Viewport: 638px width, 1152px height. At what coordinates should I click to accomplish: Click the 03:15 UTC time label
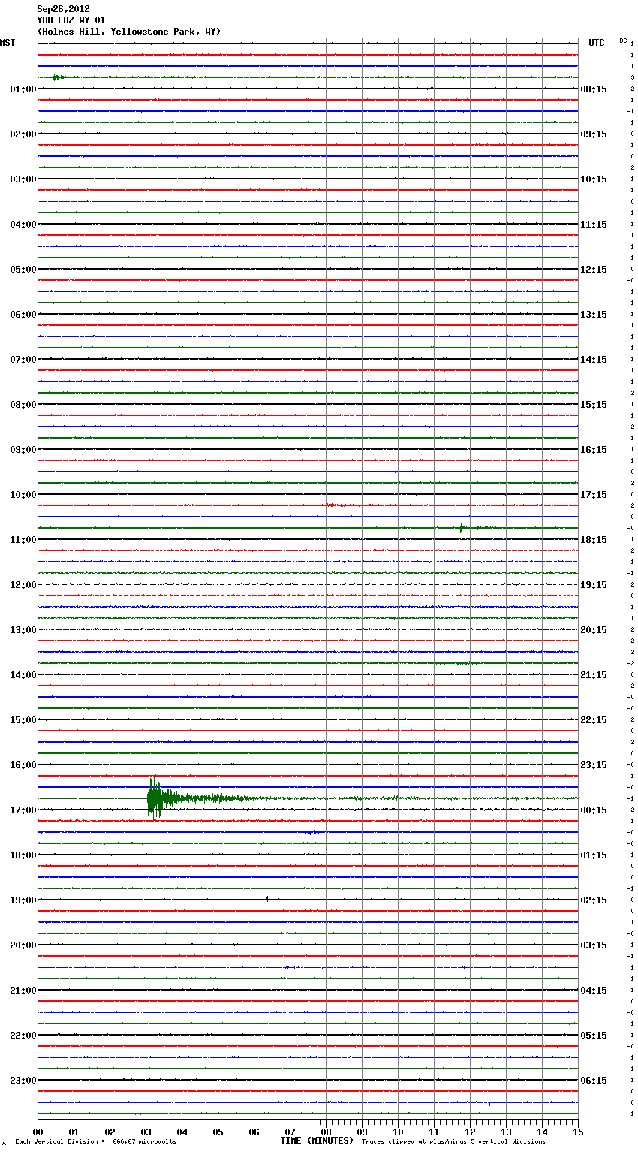(x=594, y=945)
